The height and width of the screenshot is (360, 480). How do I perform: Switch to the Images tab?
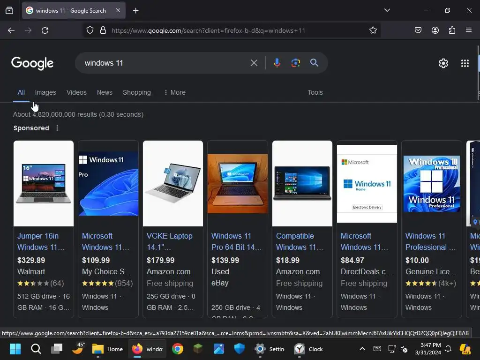click(45, 92)
